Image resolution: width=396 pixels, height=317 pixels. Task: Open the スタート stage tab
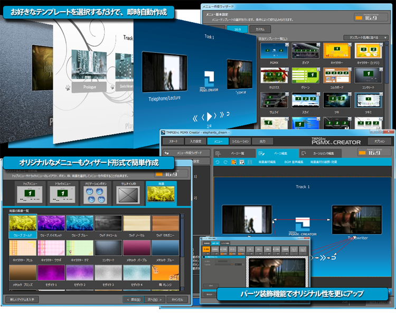pos(173,141)
